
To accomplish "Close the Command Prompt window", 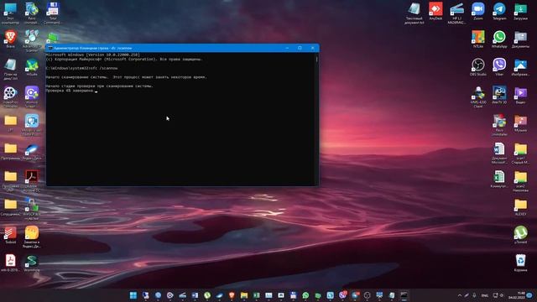I will click(x=313, y=48).
